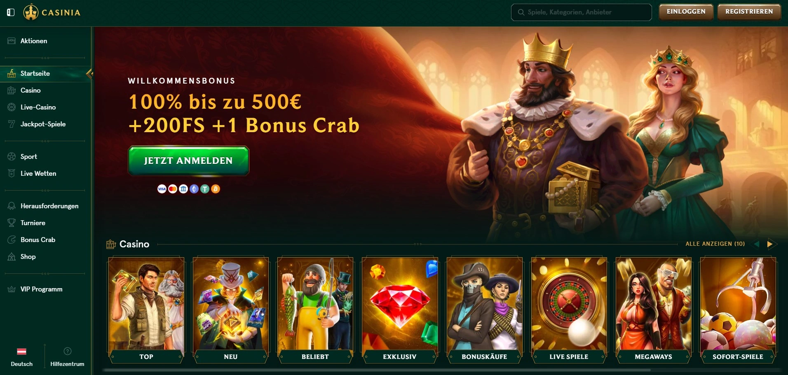Toggle the sidebar panel icon
Screen dimensions: 788x375
[x=11, y=12]
